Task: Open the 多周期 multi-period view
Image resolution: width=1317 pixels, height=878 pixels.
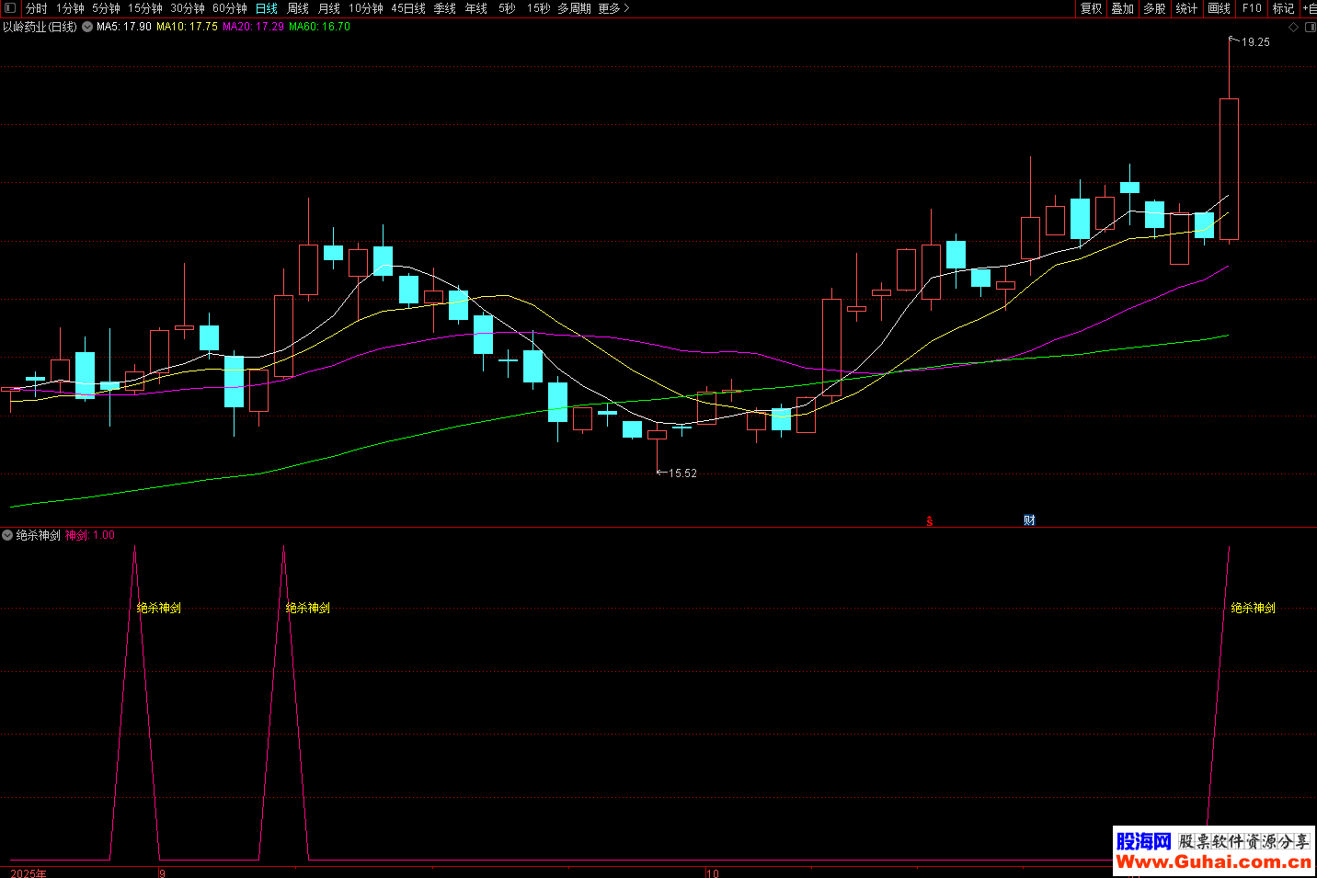Action: pyautogui.click(x=574, y=8)
